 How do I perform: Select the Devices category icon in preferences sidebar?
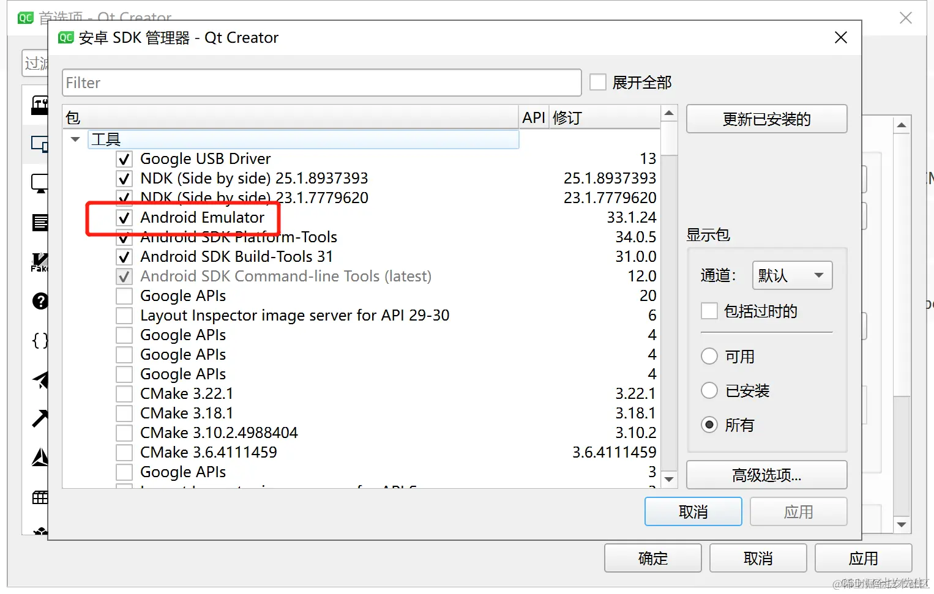click(40, 144)
